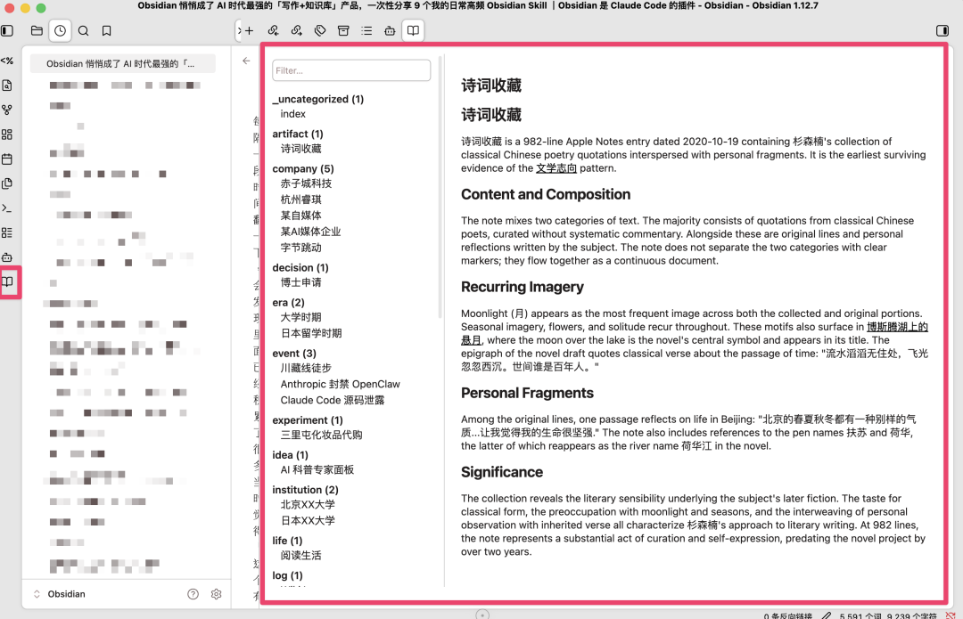Click the file search ribbon icon
Image resolution: width=963 pixels, height=619 pixels.
pos(7,86)
